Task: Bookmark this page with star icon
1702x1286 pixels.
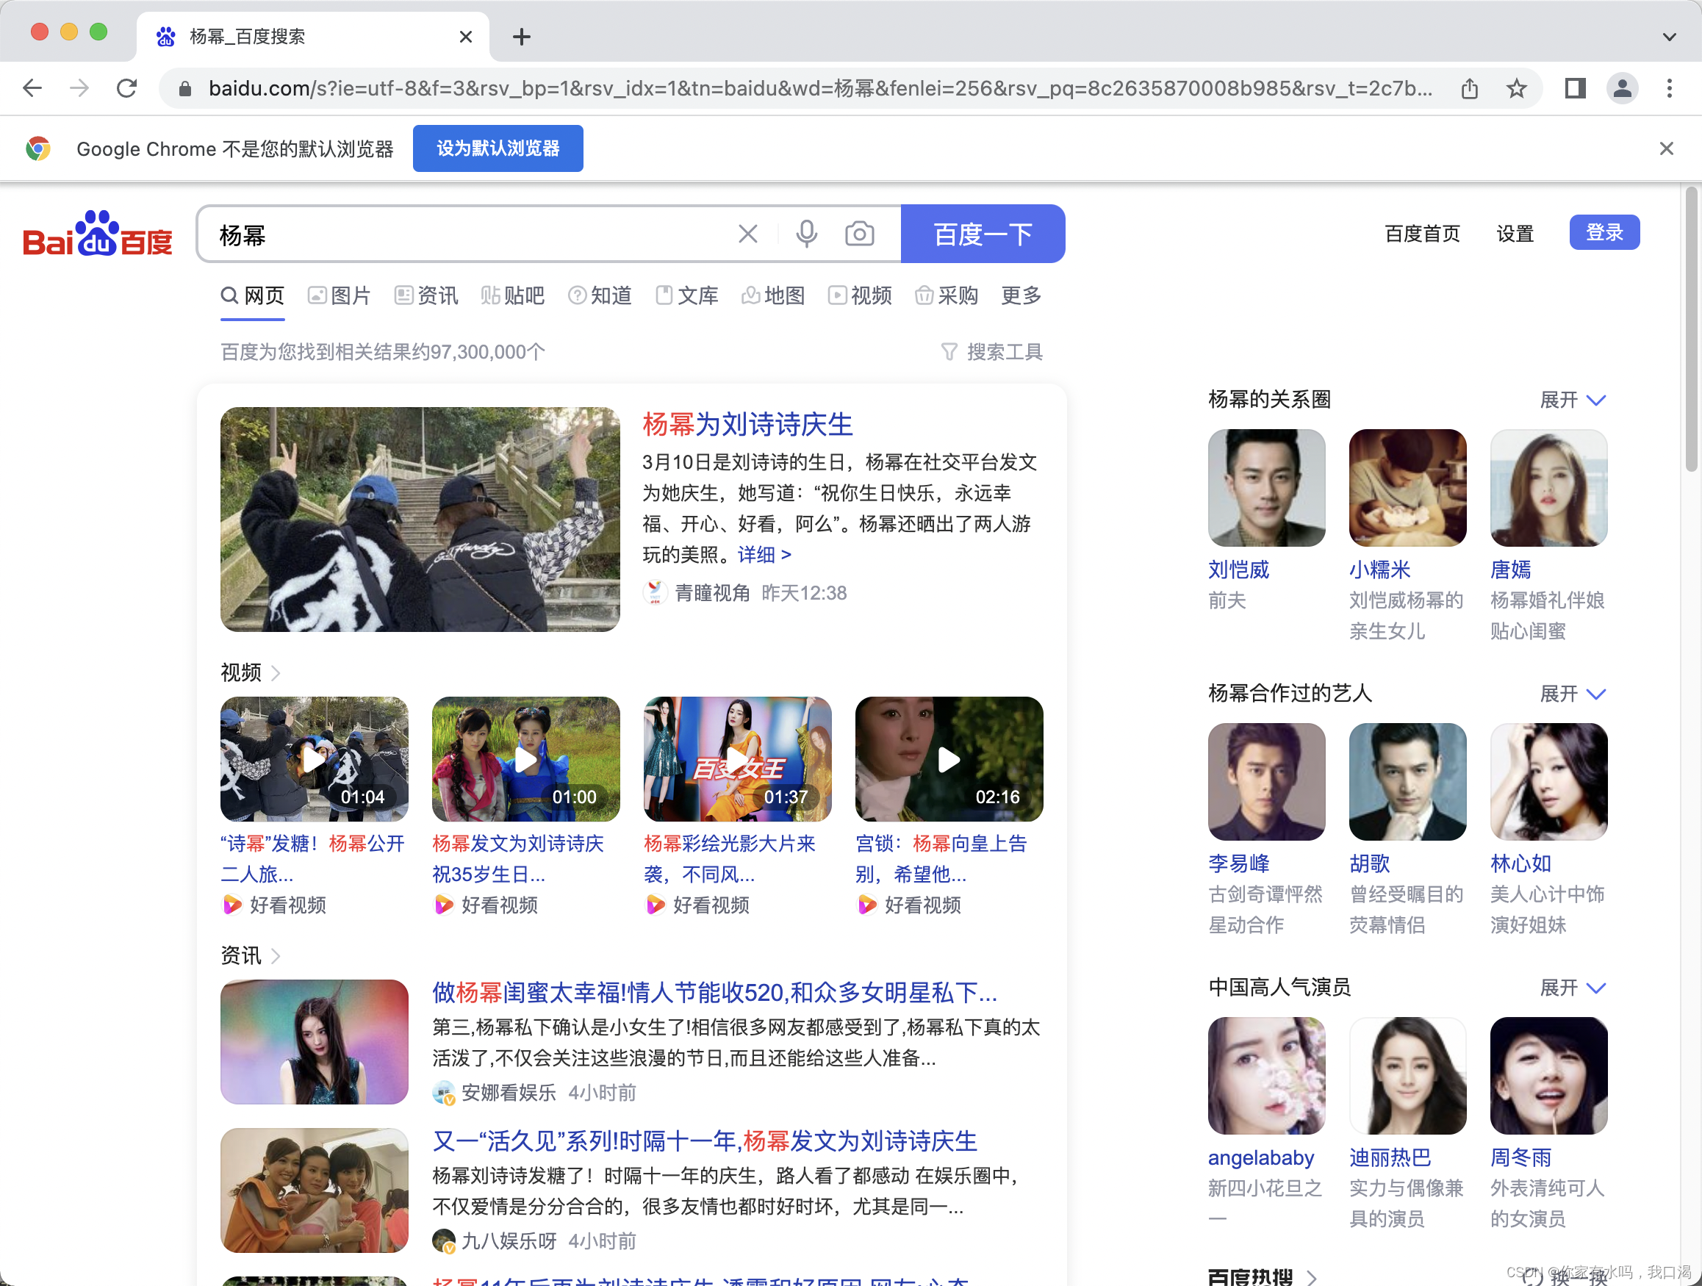Action: tap(1516, 88)
